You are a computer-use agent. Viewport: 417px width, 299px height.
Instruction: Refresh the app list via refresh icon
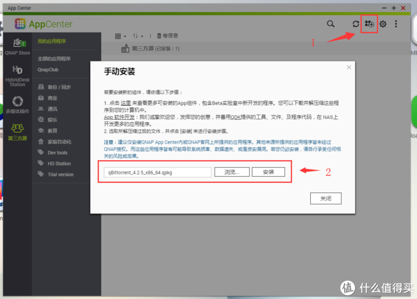pos(356,24)
